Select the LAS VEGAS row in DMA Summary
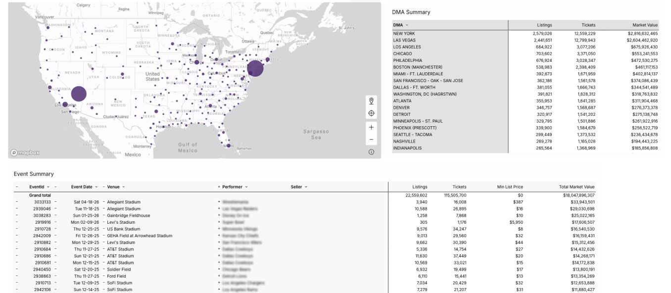 [405, 40]
